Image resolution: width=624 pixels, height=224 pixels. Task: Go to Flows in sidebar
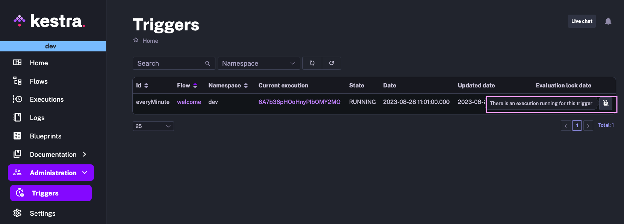pyautogui.click(x=39, y=81)
